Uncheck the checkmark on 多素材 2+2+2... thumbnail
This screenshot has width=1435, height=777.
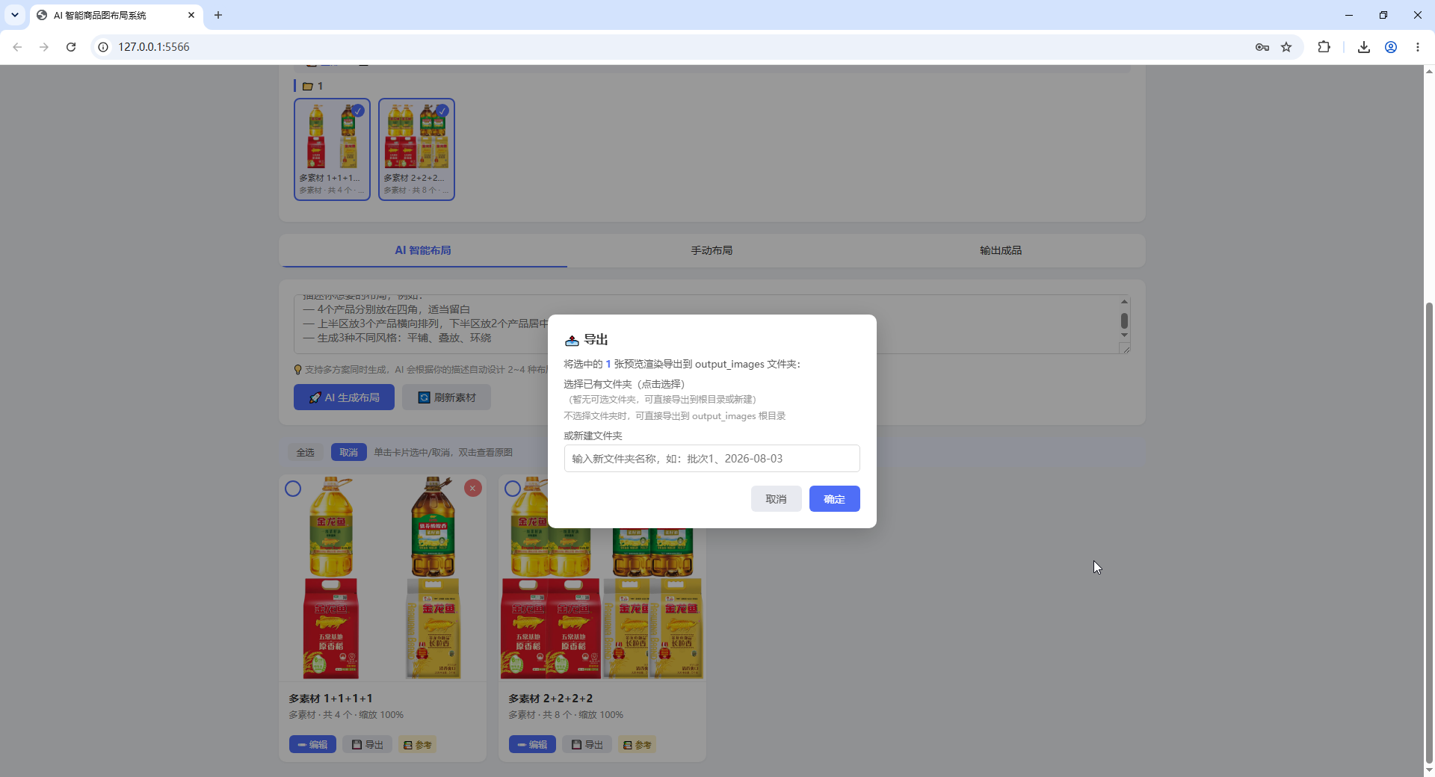(x=442, y=111)
